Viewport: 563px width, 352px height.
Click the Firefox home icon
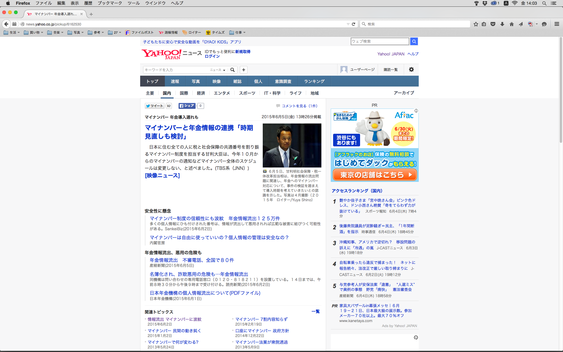tap(512, 24)
